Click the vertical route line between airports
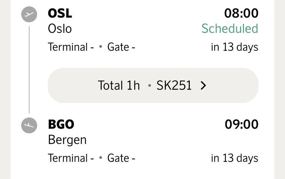Viewport: 285px width, 179px height. (x=29, y=70)
